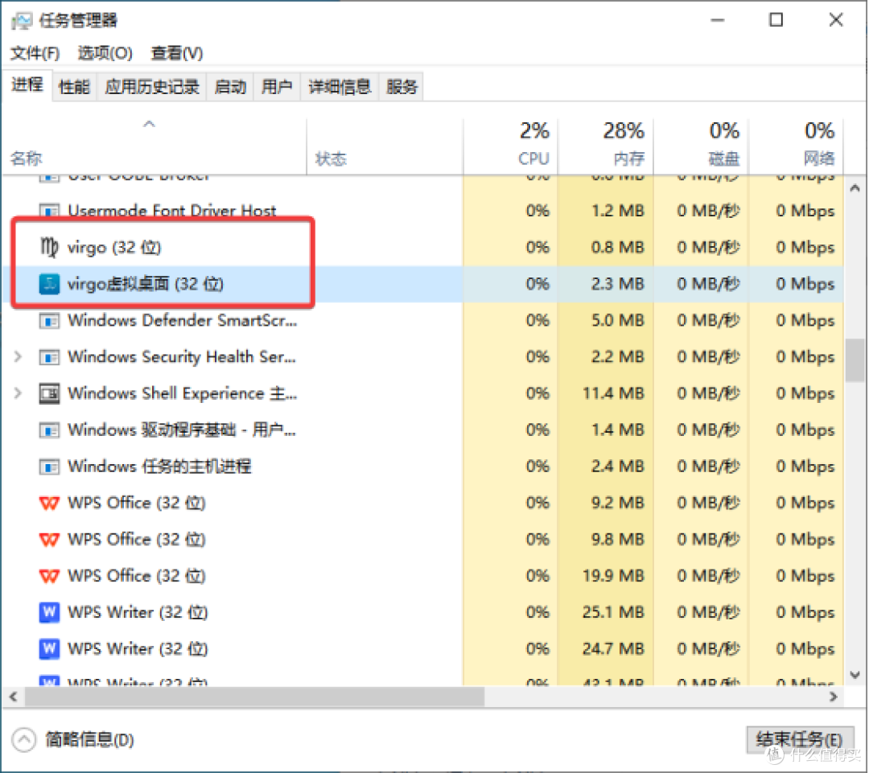Click WPS Writer icon with 24.7 MB memory
Viewport: 869px width, 773px height.
[x=49, y=649]
